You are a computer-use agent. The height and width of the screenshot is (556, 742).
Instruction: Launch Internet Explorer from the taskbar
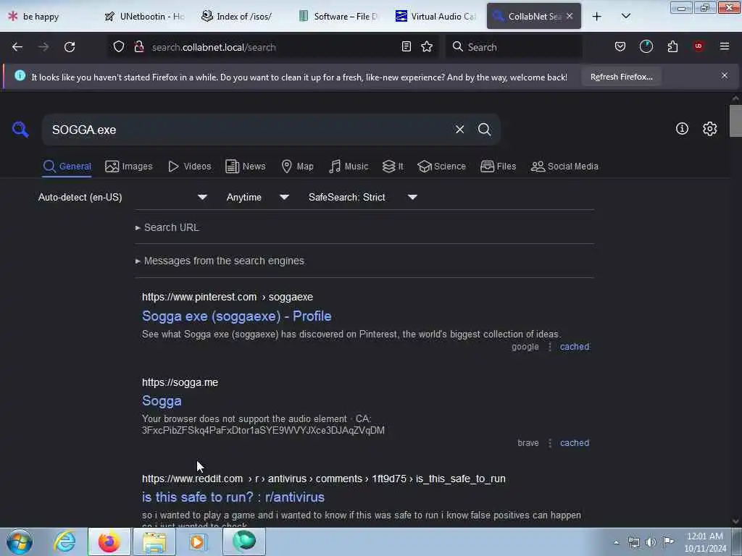(x=64, y=542)
